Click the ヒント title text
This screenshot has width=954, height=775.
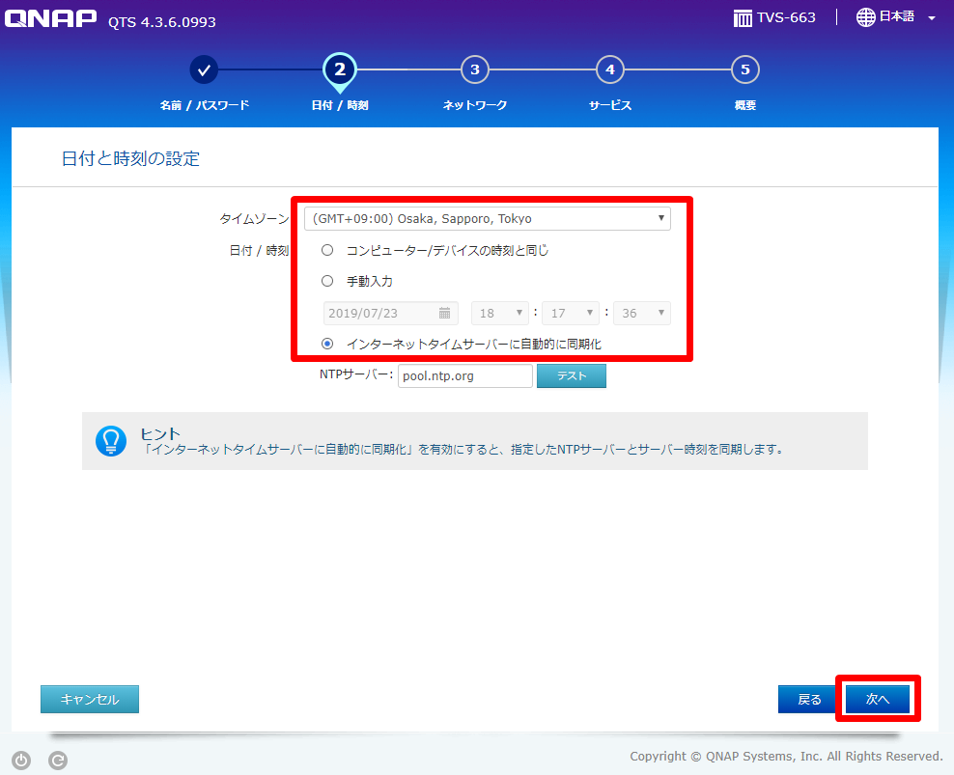pyautogui.click(x=160, y=433)
